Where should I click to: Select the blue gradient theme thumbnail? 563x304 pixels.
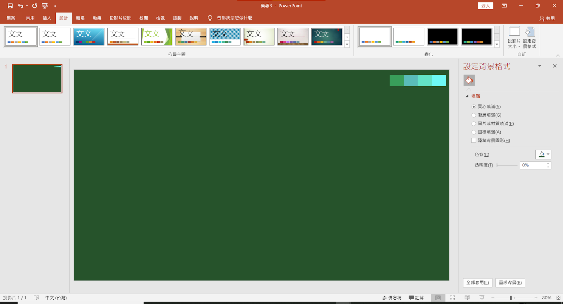(x=89, y=36)
